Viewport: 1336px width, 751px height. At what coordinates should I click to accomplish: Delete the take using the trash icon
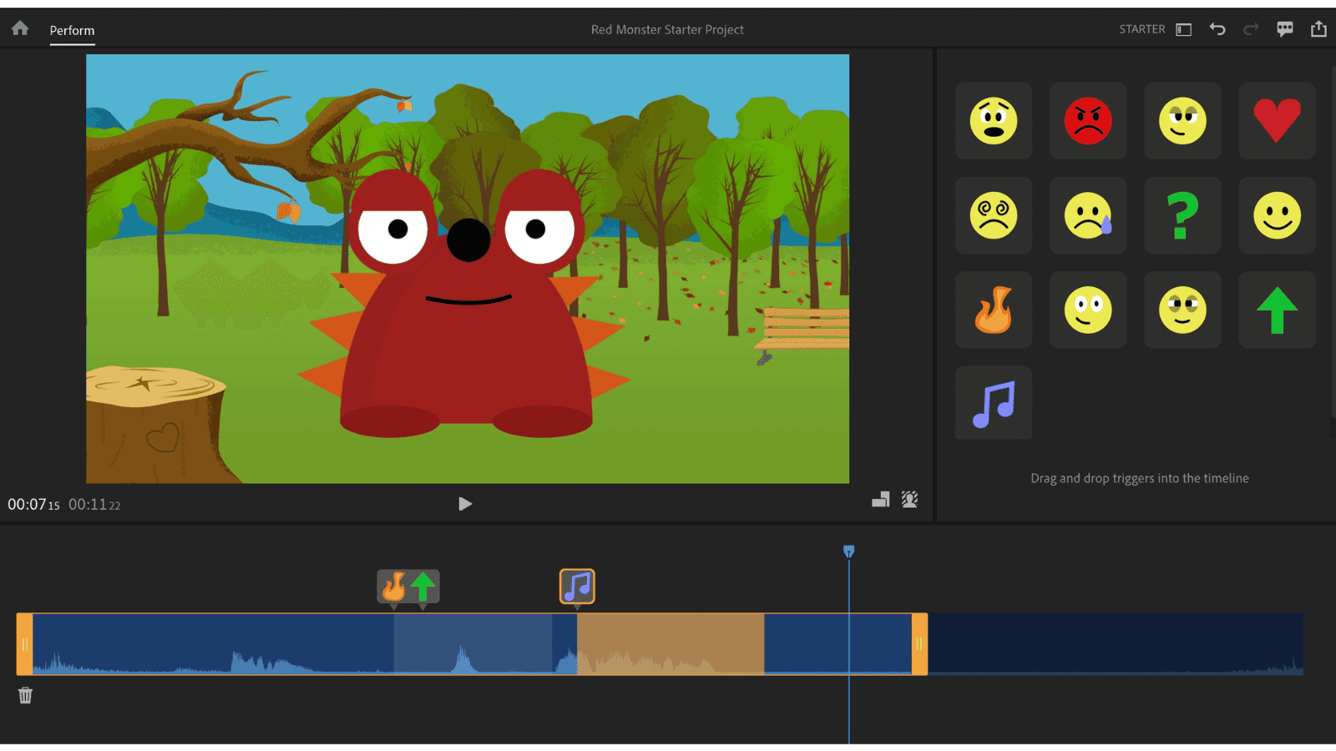(25, 695)
